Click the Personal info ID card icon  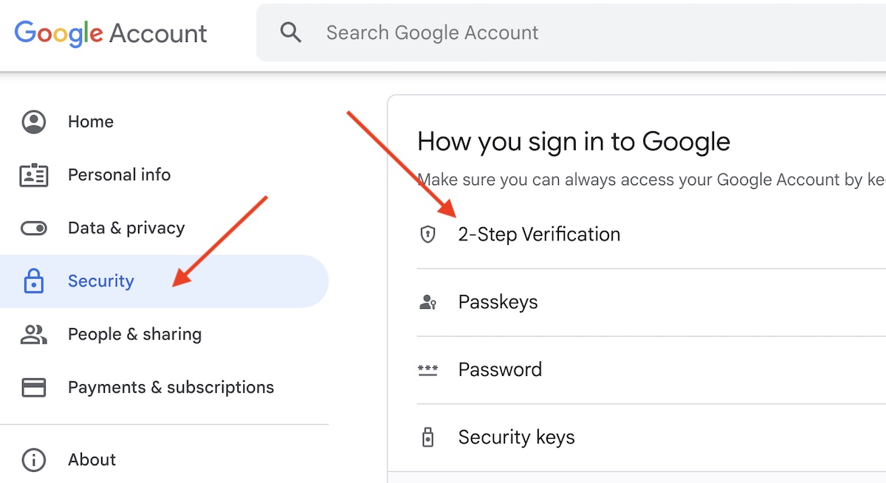point(34,175)
